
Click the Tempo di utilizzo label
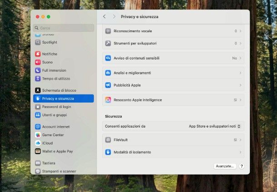click(56, 79)
